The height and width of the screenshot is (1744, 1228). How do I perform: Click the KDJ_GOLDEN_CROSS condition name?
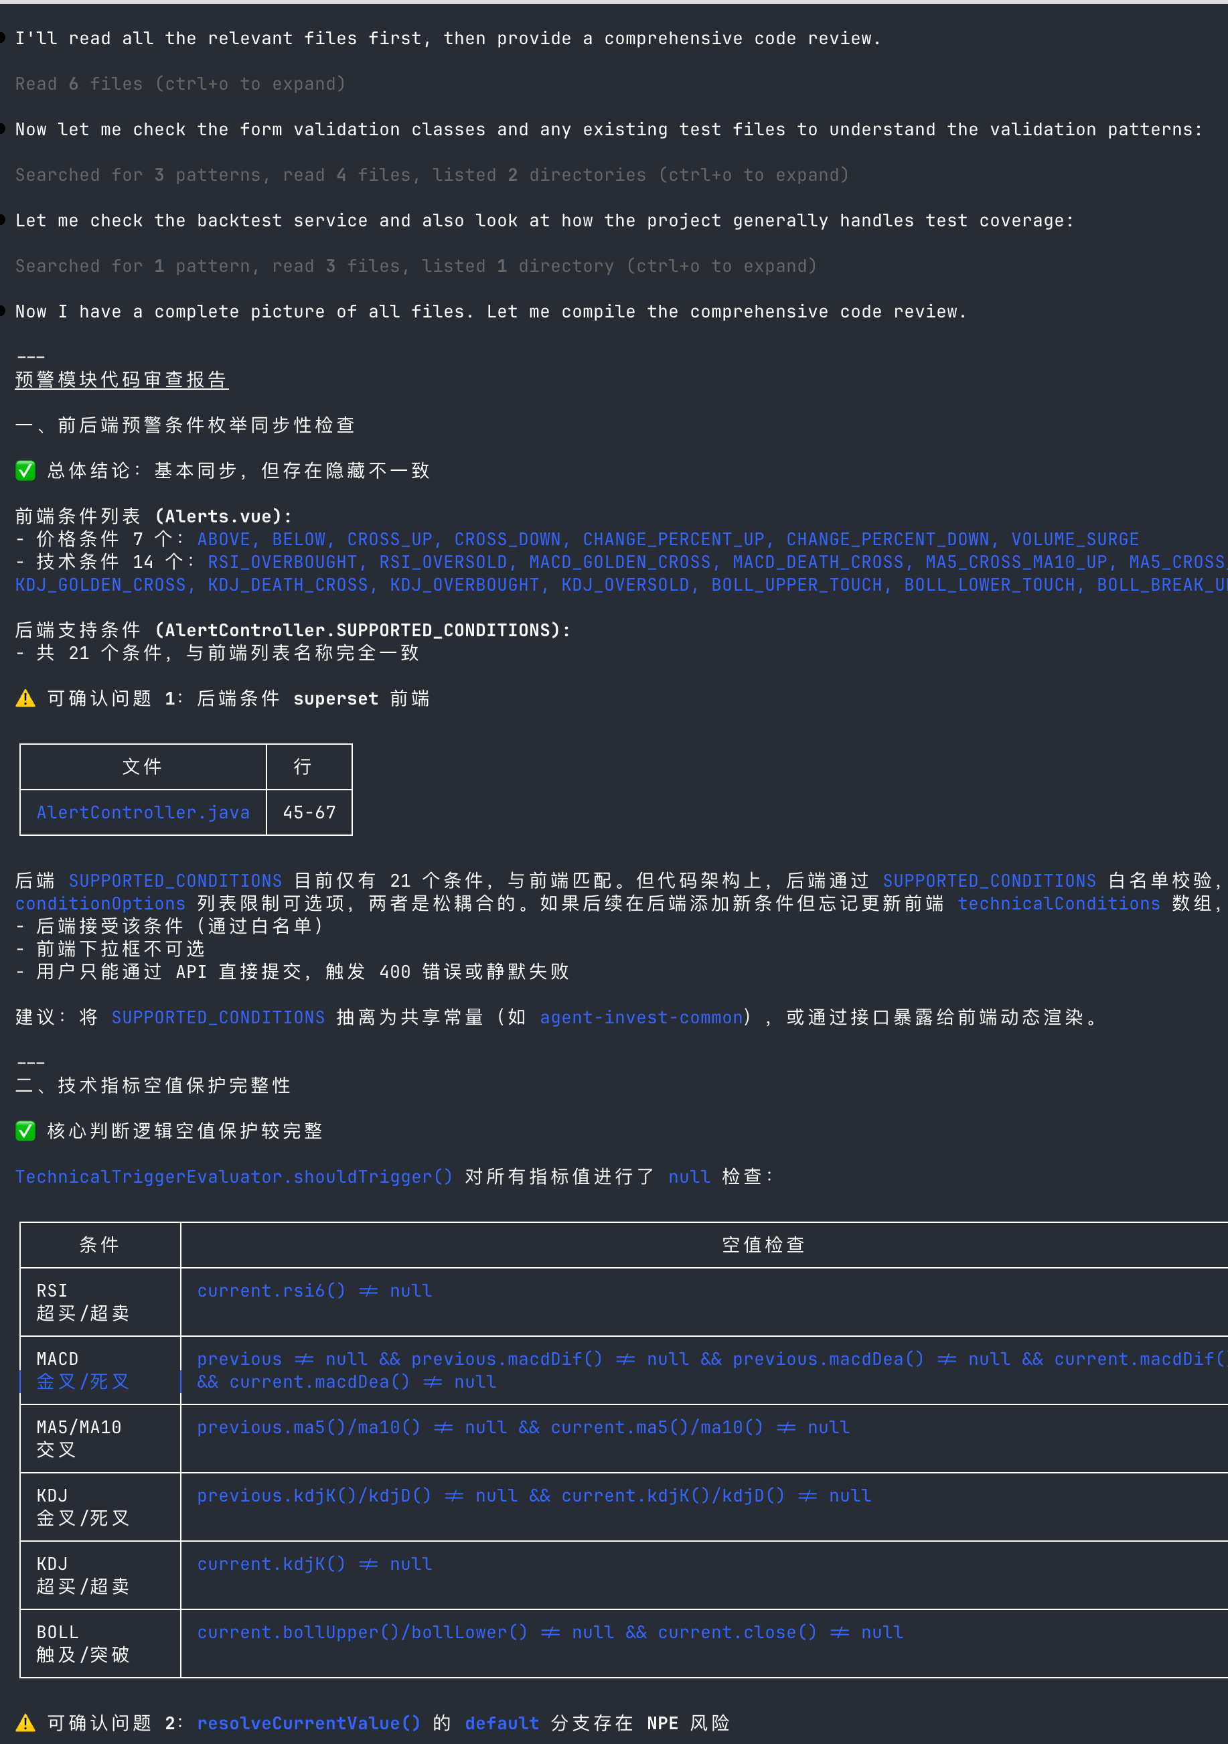pyautogui.click(x=100, y=585)
